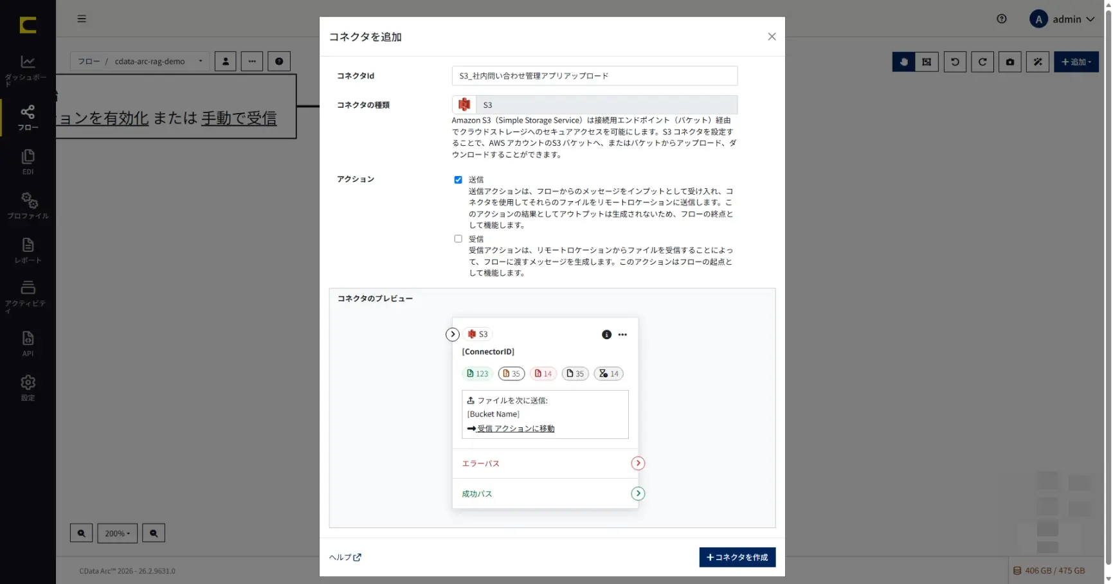Click the 手動で受信 link on canvas
Image resolution: width=1113 pixels, height=584 pixels.
coord(239,118)
